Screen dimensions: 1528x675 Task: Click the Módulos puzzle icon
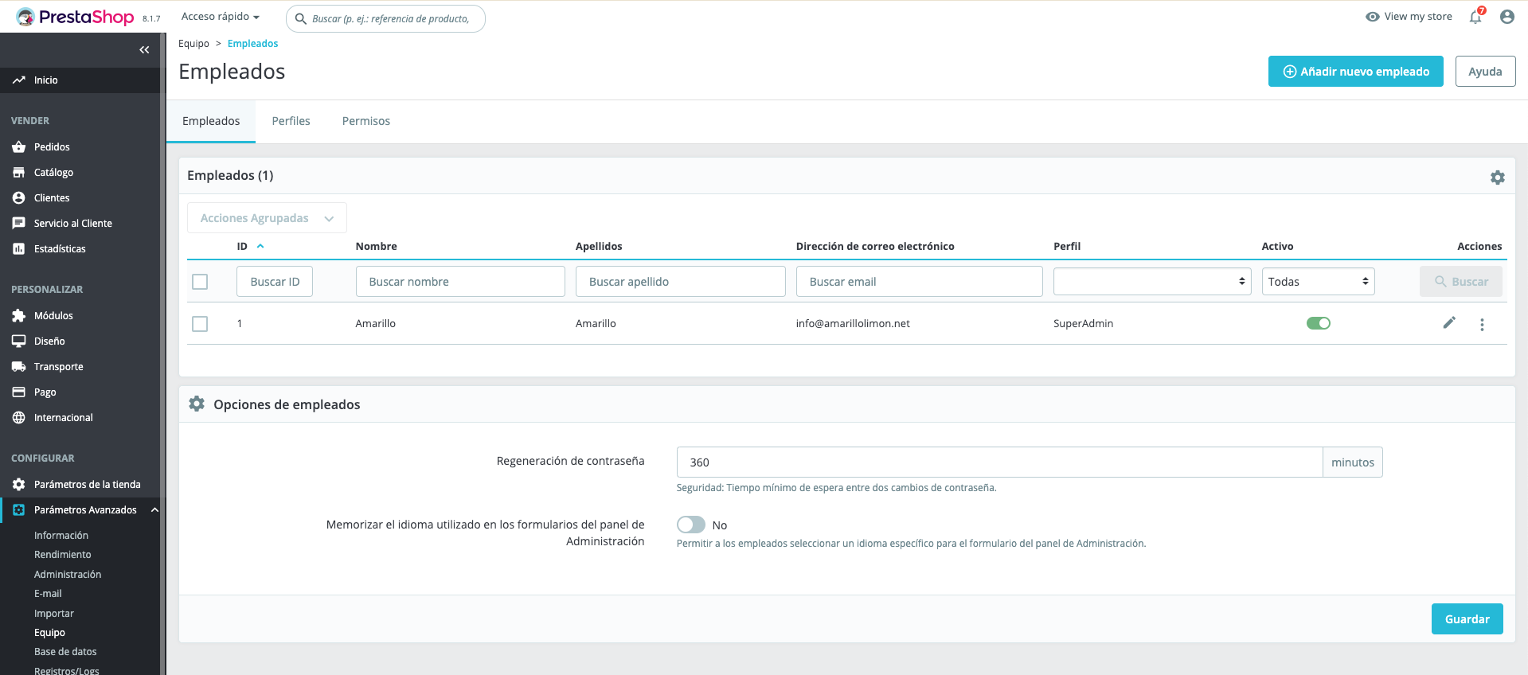coord(18,315)
